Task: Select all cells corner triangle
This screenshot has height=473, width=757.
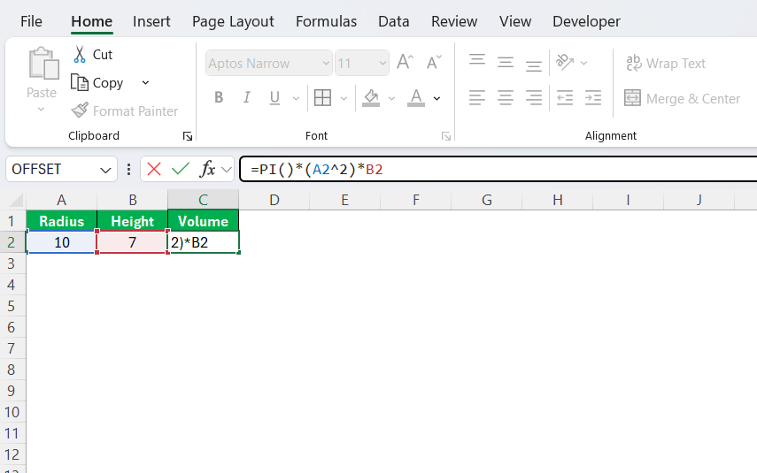Action: [x=16, y=200]
